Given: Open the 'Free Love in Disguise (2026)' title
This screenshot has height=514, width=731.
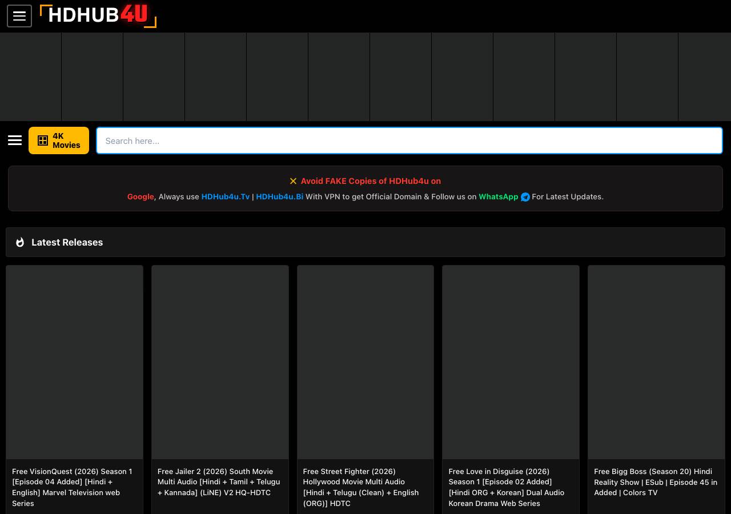Looking at the screenshot, I should click(x=507, y=487).
